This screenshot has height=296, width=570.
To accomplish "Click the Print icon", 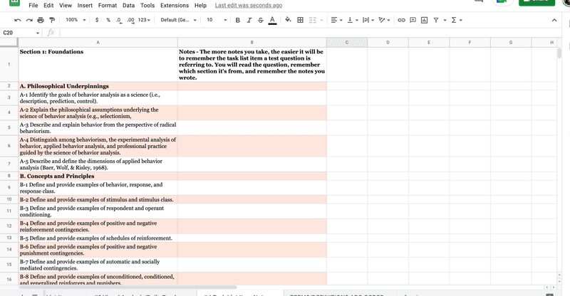I will pyautogui.click(x=41, y=20).
